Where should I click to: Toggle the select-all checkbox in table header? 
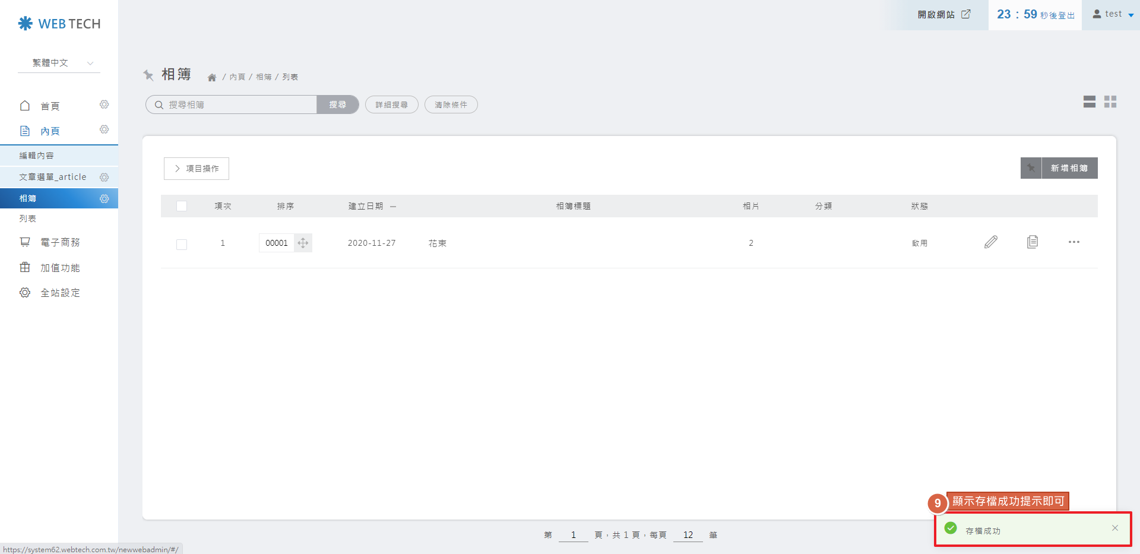(x=182, y=206)
